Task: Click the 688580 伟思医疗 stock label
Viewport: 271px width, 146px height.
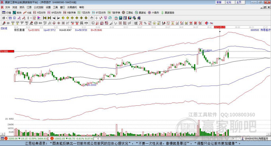Action: click(x=261, y=30)
